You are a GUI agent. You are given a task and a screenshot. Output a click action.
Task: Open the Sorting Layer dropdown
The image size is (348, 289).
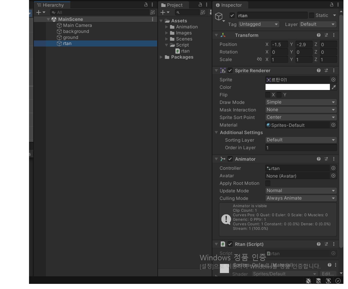[301, 140]
